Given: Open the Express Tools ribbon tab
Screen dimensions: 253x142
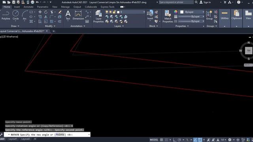Looking at the screenshot, I should point(108,7).
